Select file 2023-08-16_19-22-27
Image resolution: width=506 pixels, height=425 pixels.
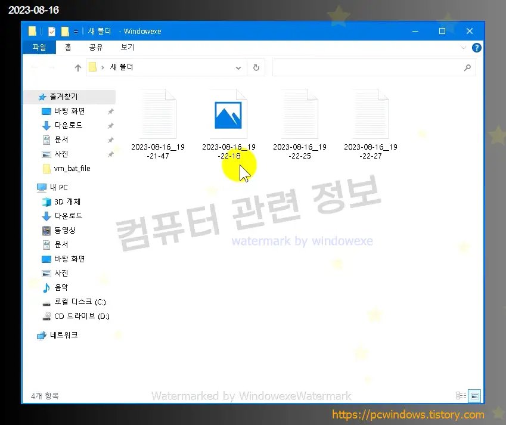coord(371,125)
